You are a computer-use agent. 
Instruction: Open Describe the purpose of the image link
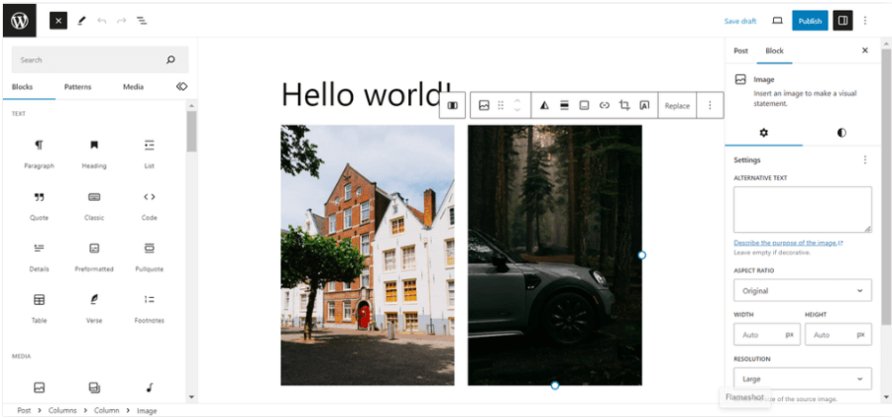(788, 243)
